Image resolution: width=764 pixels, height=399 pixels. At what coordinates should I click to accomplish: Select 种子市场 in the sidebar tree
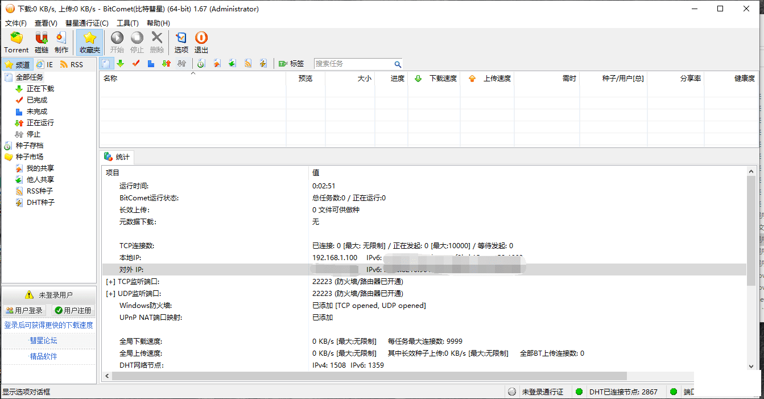(30, 157)
